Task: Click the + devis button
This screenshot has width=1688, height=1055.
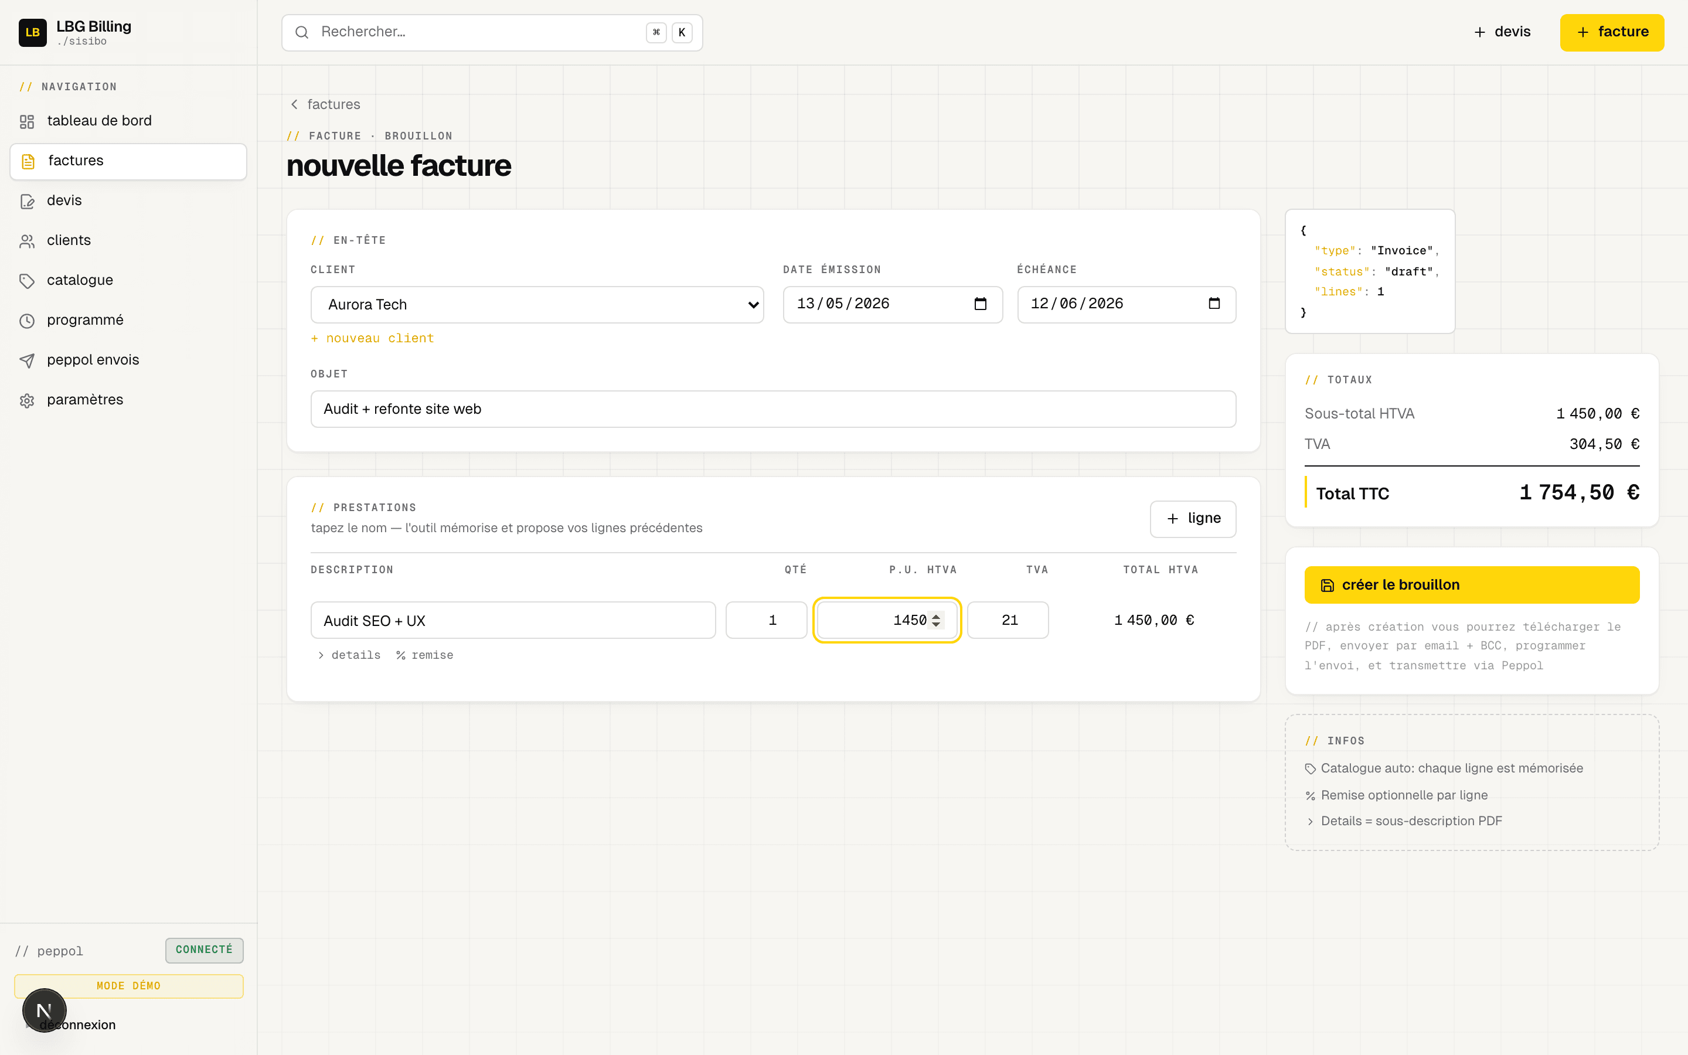Action: pos(1502,32)
